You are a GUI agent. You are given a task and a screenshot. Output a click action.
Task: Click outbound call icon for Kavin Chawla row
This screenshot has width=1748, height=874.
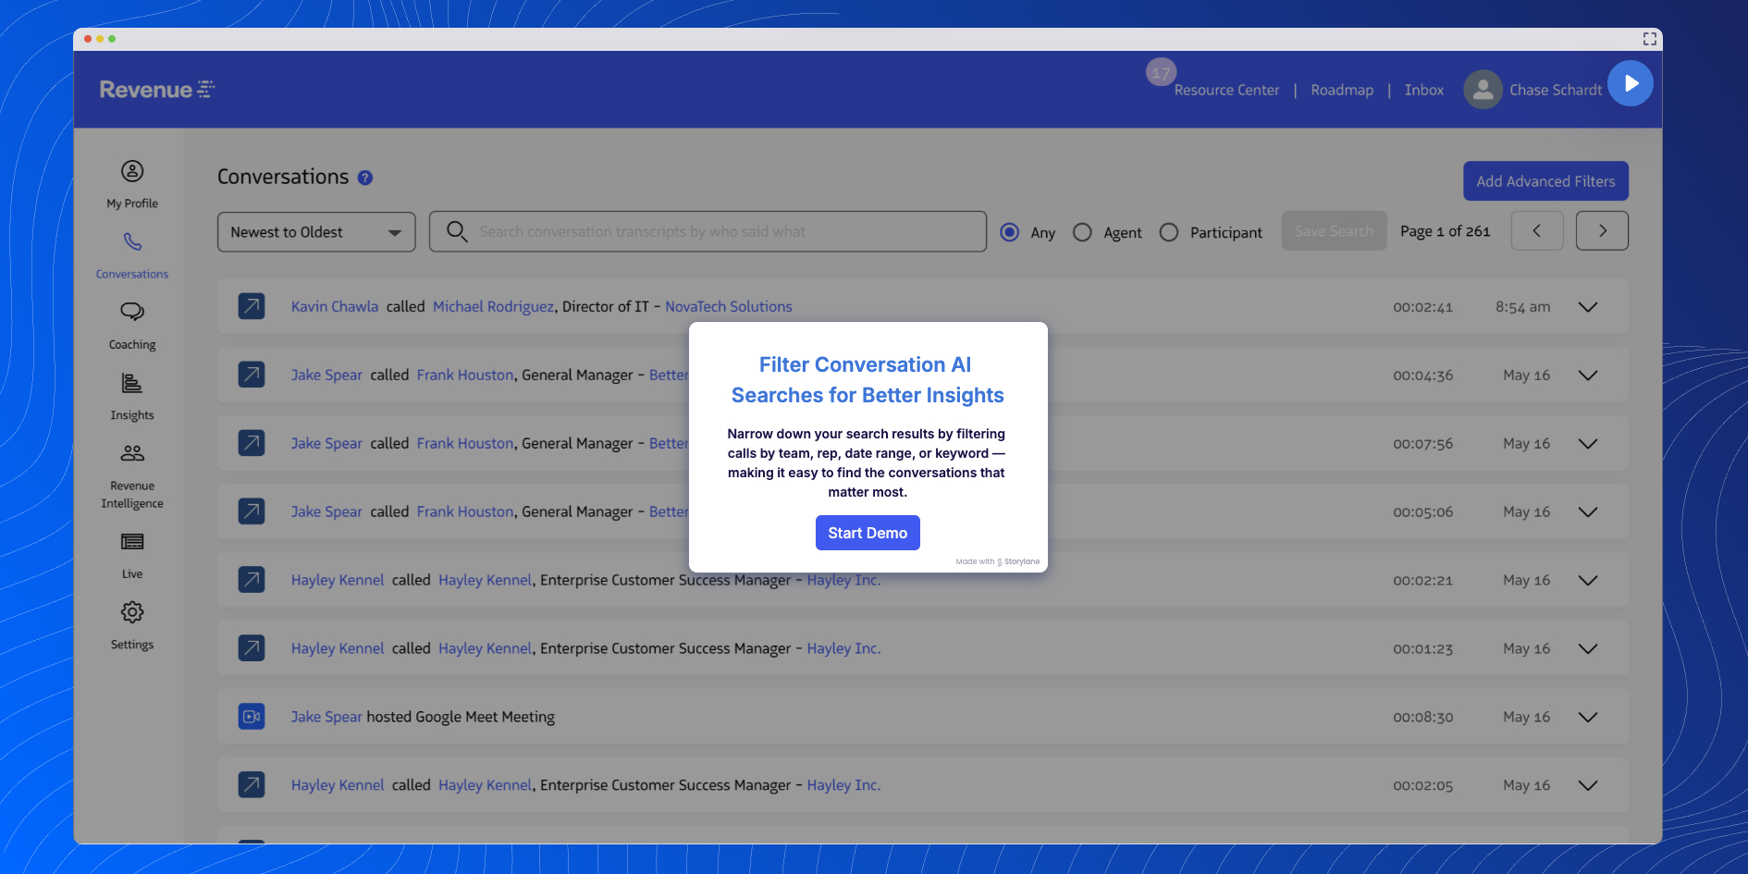[x=252, y=306]
